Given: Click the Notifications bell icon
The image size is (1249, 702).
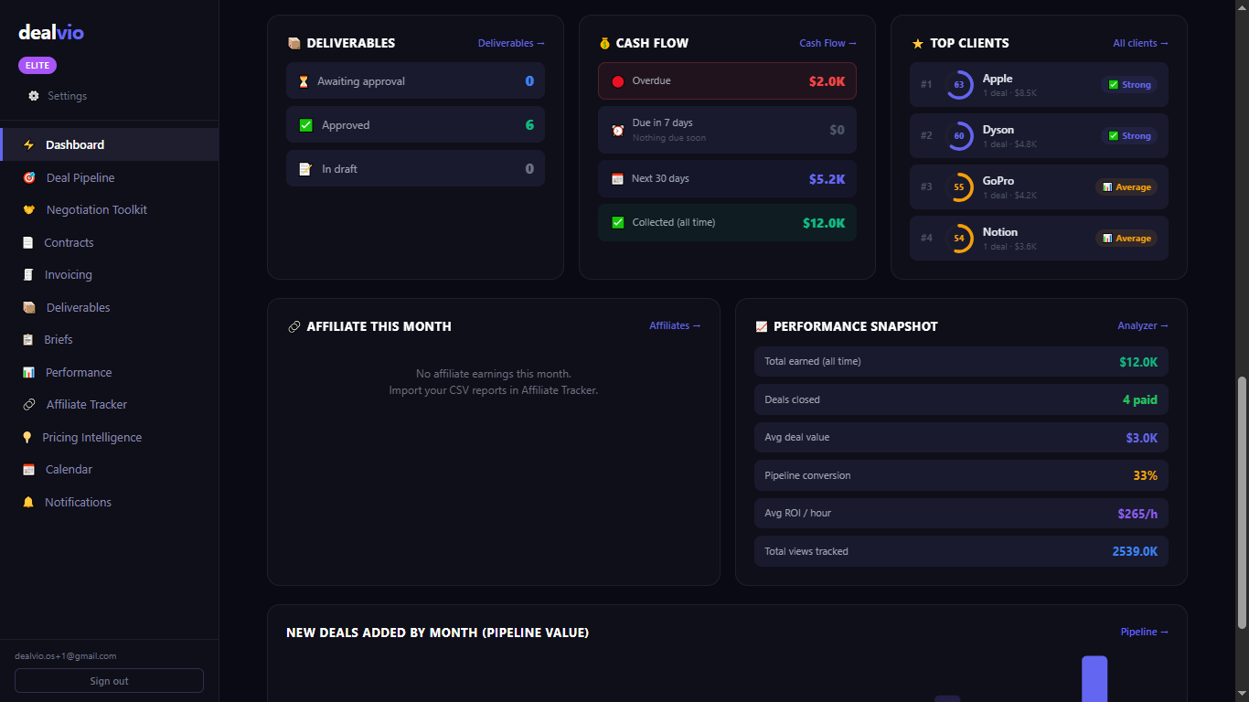Looking at the screenshot, I should 27,502.
